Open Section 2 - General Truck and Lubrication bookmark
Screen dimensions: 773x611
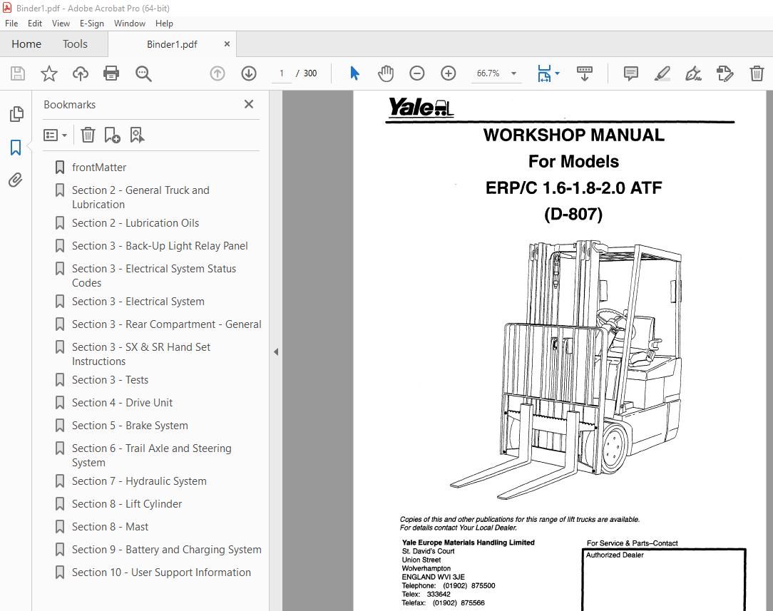pos(140,197)
